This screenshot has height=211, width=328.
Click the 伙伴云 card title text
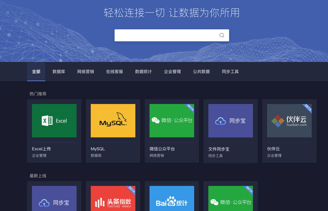pos(273,149)
